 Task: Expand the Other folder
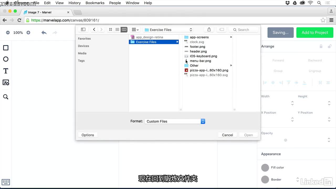pos(231,65)
